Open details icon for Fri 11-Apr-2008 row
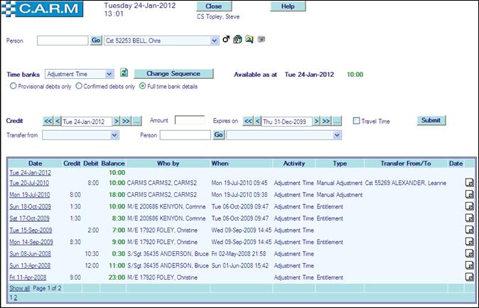479x308 pixels. (469, 277)
